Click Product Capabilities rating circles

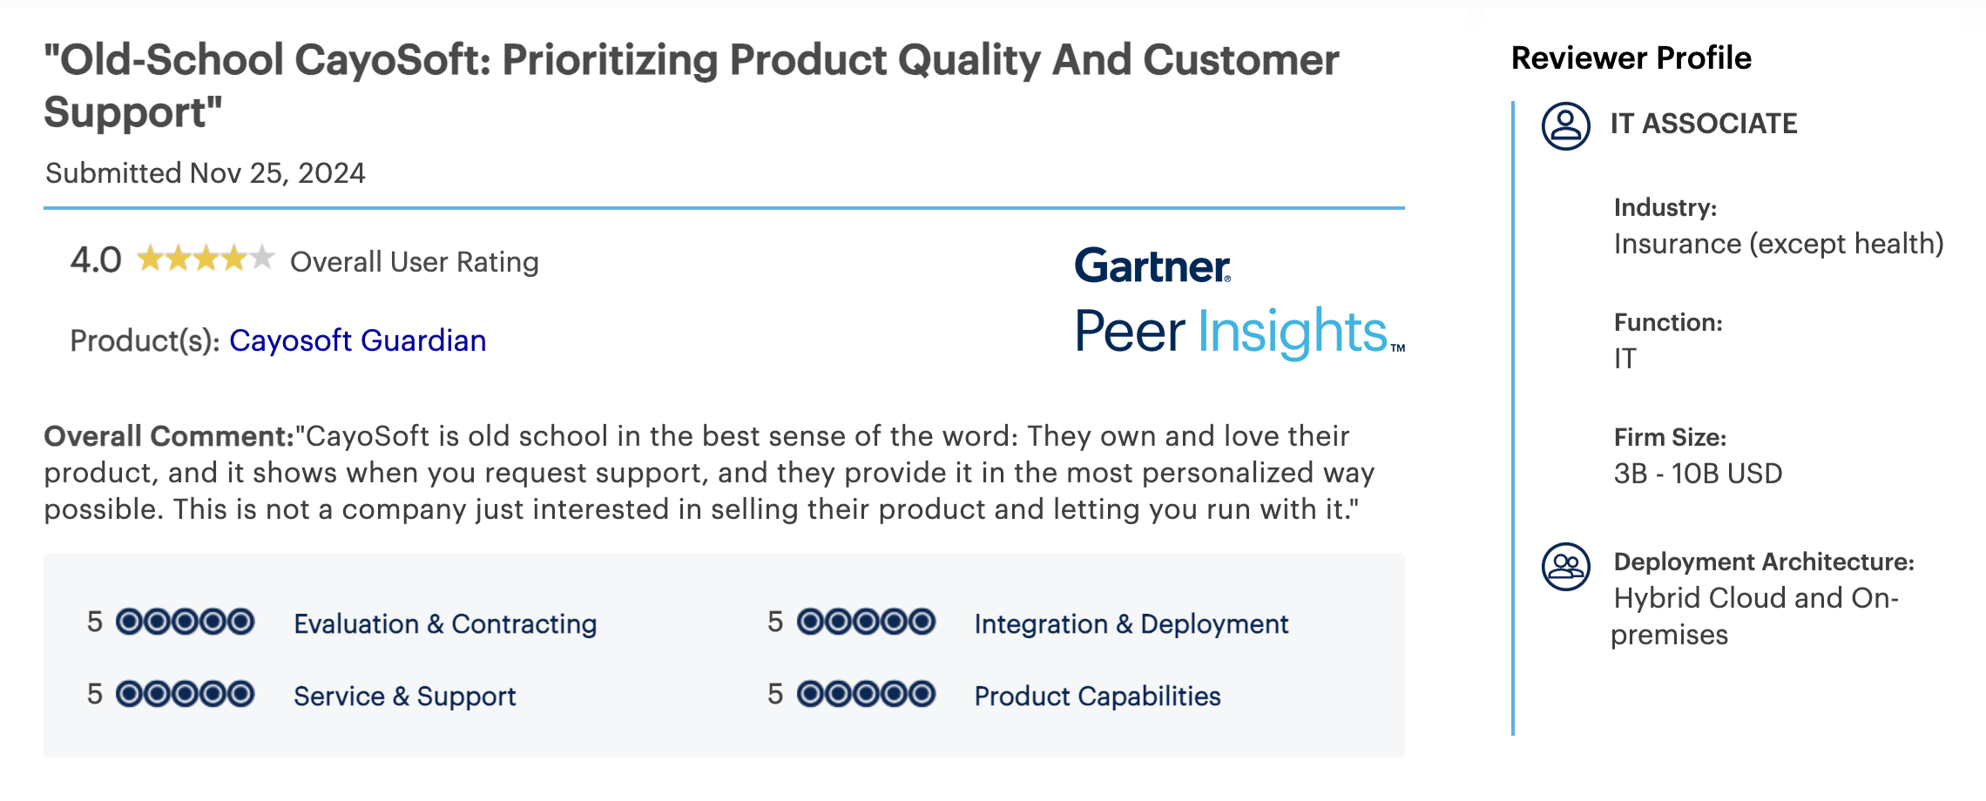[x=866, y=694]
